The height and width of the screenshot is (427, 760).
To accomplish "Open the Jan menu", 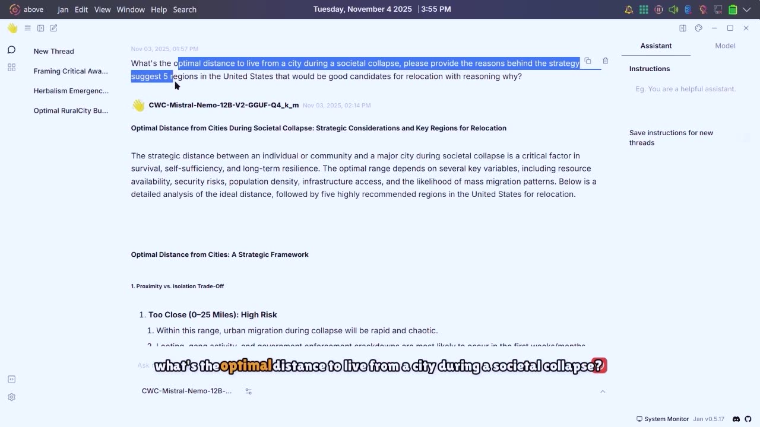I will tap(63, 9).
